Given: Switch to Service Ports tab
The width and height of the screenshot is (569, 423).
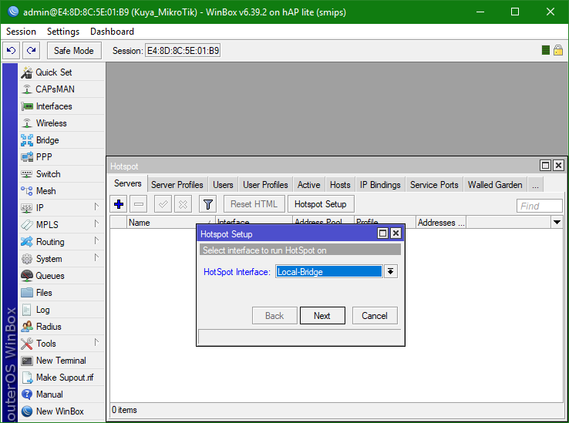Looking at the screenshot, I should point(434,185).
